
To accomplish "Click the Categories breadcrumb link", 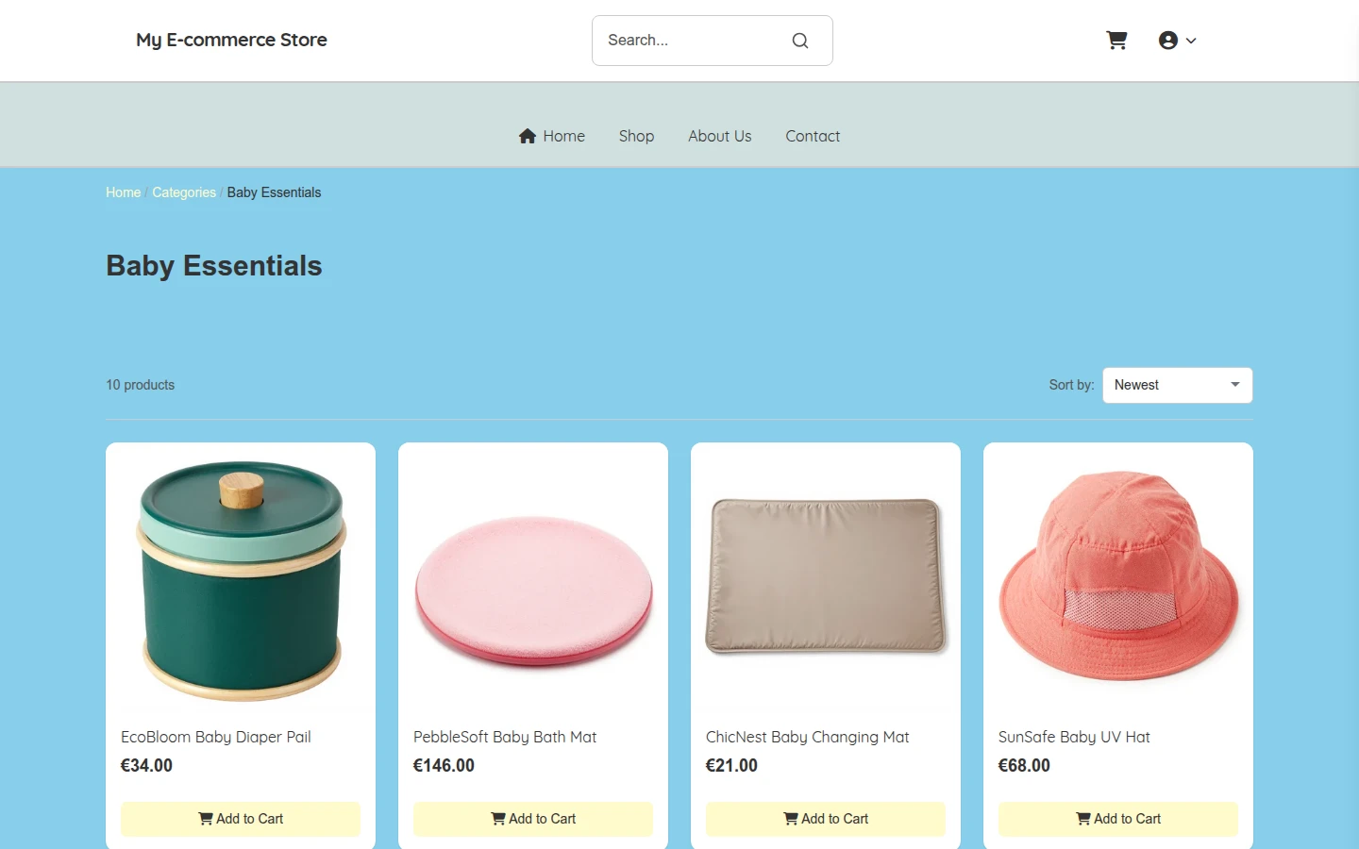I will (184, 192).
